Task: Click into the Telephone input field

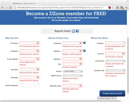Action: [72, 43]
